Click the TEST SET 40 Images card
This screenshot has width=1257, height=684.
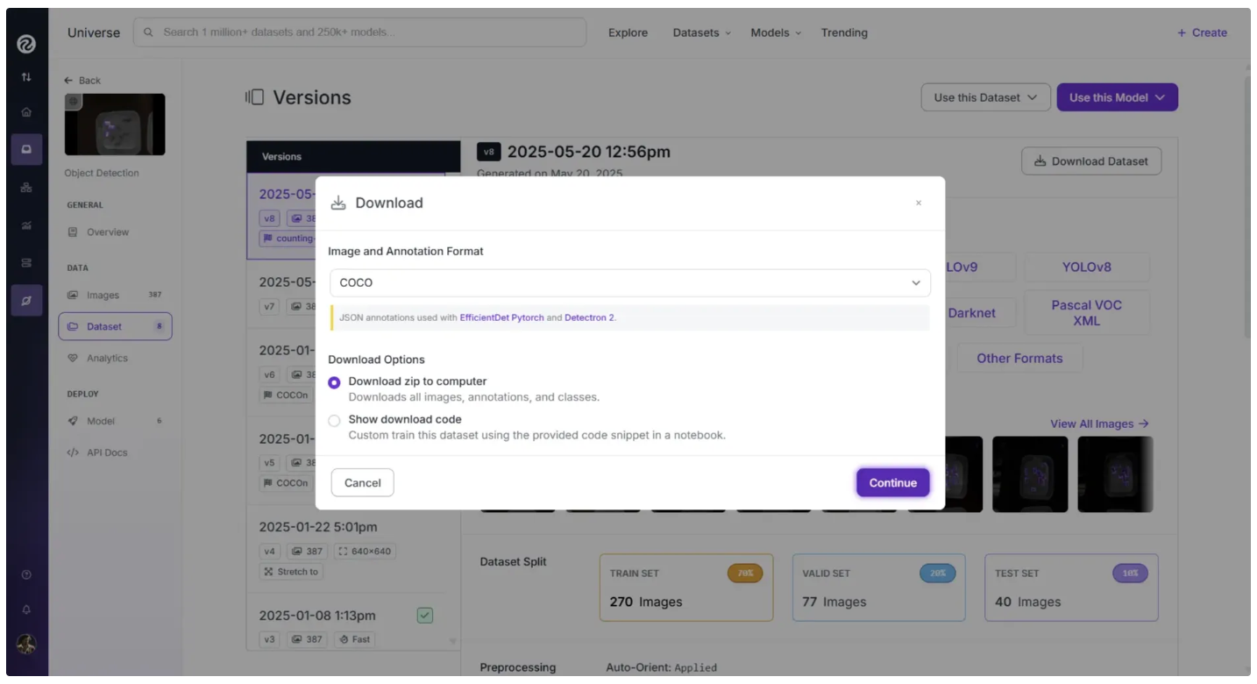1071,588
